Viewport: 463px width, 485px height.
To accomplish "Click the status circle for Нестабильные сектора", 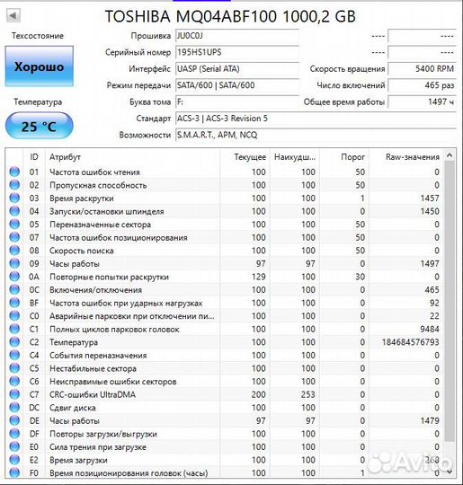I will [x=14, y=368].
